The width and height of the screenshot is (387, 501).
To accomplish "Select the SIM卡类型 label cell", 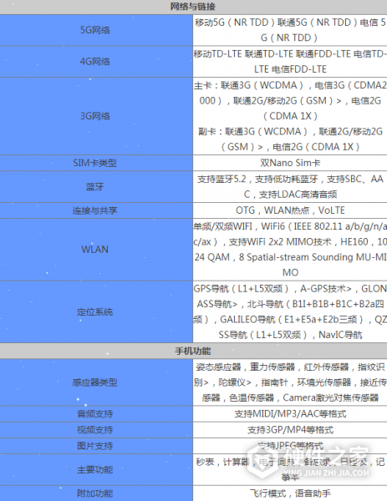I will pos(96,163).
